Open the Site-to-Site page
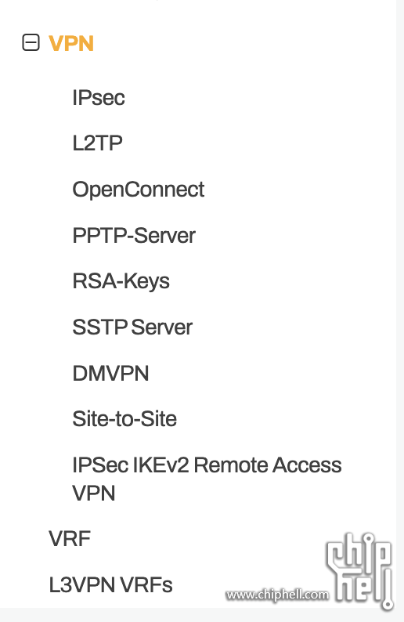 (x=124, y=419)
